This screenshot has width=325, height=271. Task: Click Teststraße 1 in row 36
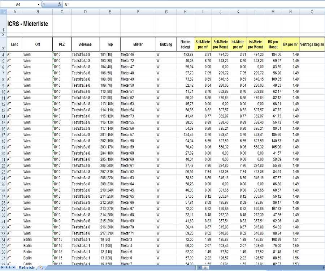(85, 252)
